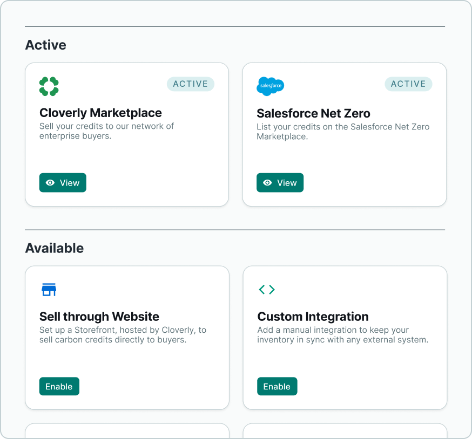Click eye icon in Salesforce View button
Viewport: 472px width, 439px height.
click(x=268, y=182)
